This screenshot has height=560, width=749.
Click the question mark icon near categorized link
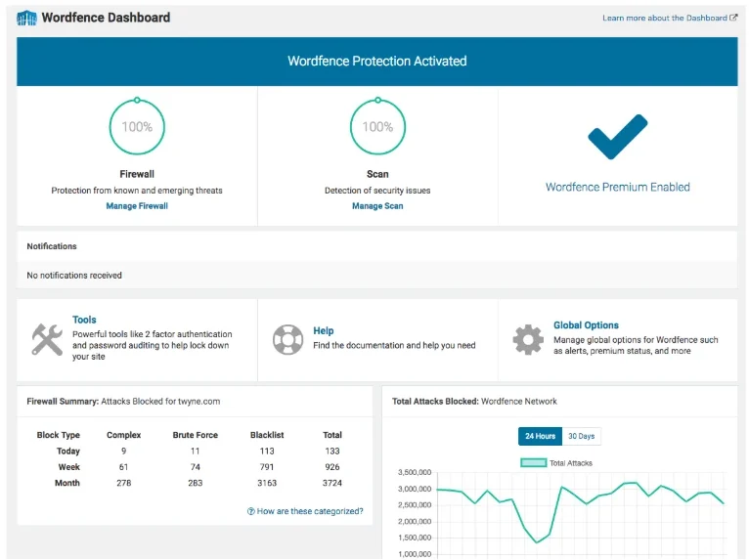250,511
